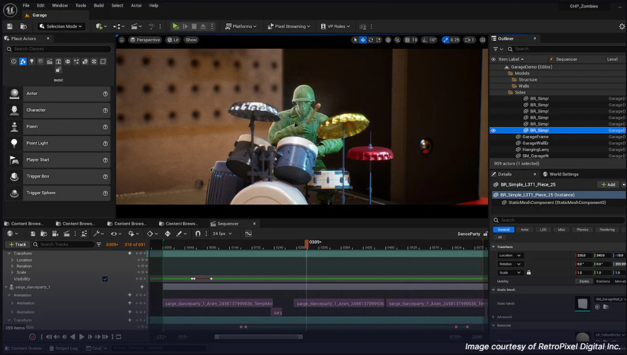
Task: Expand the Walls folder in the Outliner
Action: [519, 85]
